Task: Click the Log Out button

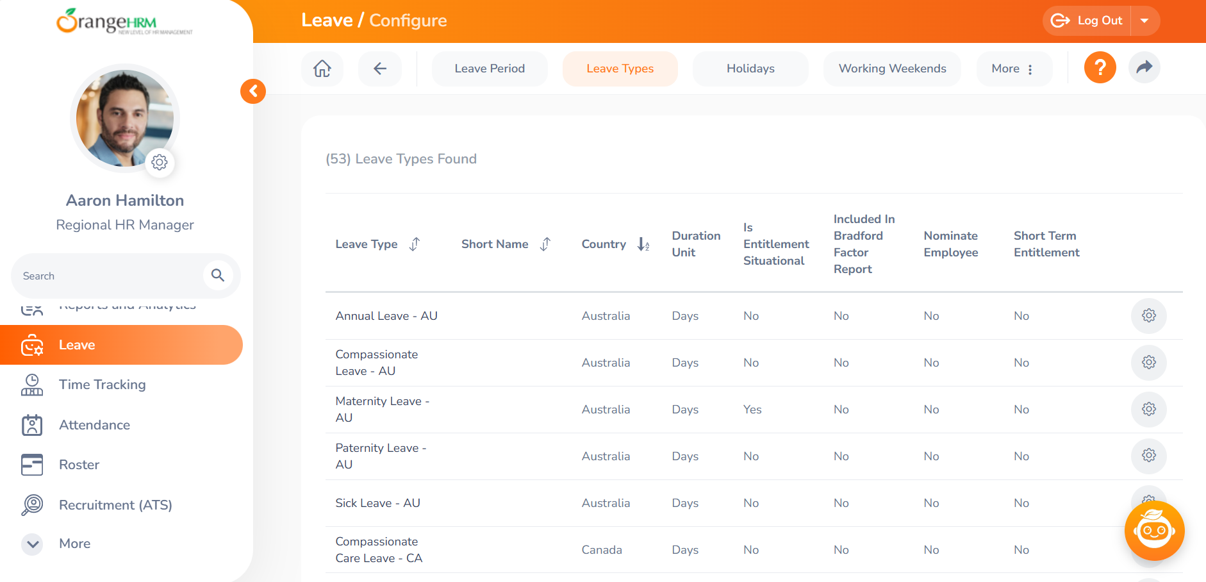Action: point(1087,21)
